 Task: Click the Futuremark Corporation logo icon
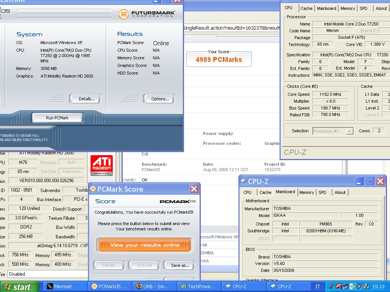pos(123,14)
